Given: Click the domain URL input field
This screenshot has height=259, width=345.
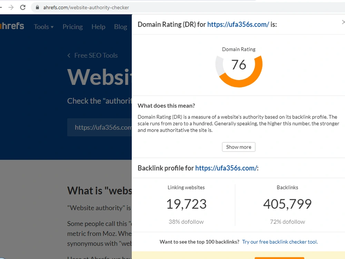Looking at the screenshot, I should (x=99, y=127).
